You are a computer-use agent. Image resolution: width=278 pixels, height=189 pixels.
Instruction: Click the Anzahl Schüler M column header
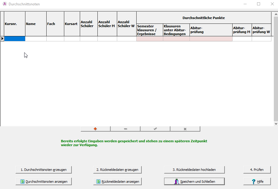point(107,24)
